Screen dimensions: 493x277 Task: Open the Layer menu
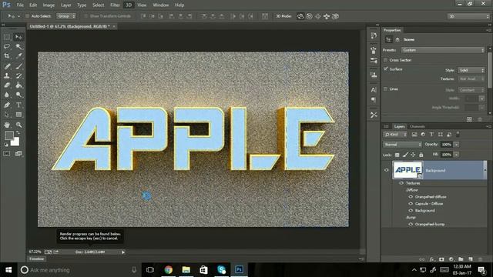pyautogui.click(x=65, y=5)
